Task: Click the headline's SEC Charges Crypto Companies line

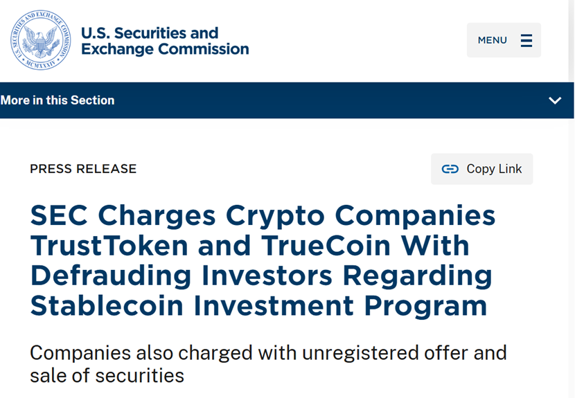Action: tap(263, 215)
